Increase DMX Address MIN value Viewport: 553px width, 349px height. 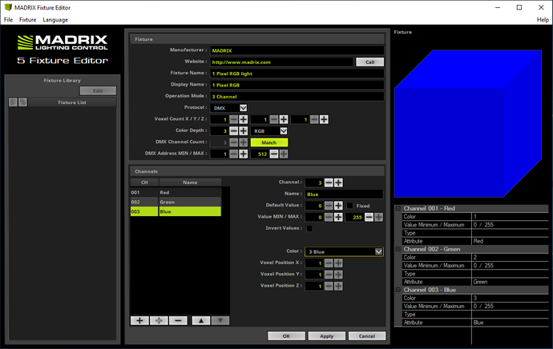[x=244, y=154]
